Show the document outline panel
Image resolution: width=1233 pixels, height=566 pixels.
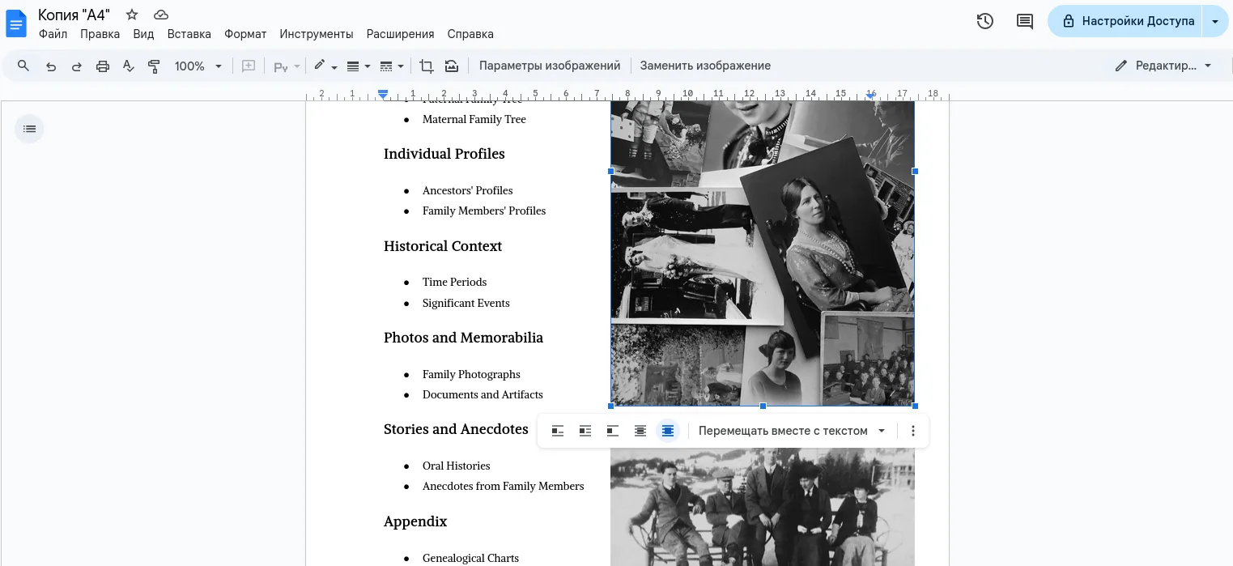coord(29,128)
